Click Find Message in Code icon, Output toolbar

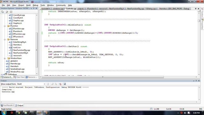tap(48, 84)
